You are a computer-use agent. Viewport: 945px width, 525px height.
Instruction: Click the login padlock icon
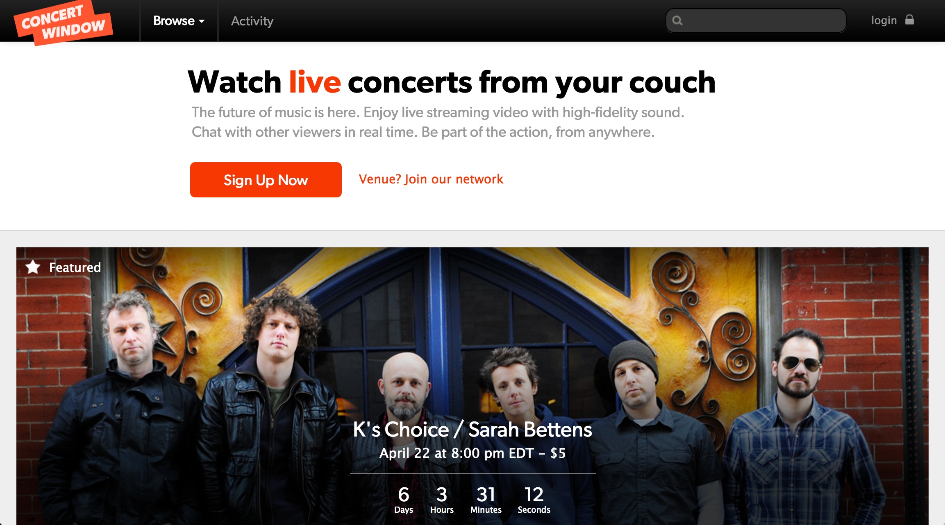[909, 20]
